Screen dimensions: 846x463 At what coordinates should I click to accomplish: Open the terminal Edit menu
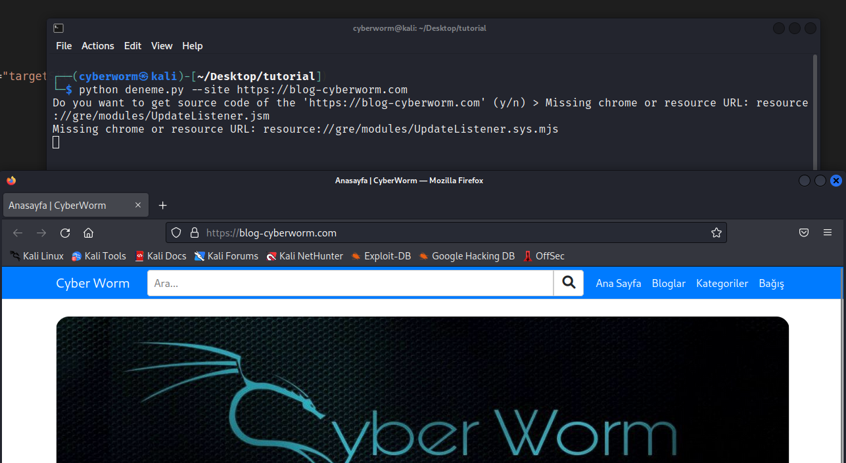point(133,46)
